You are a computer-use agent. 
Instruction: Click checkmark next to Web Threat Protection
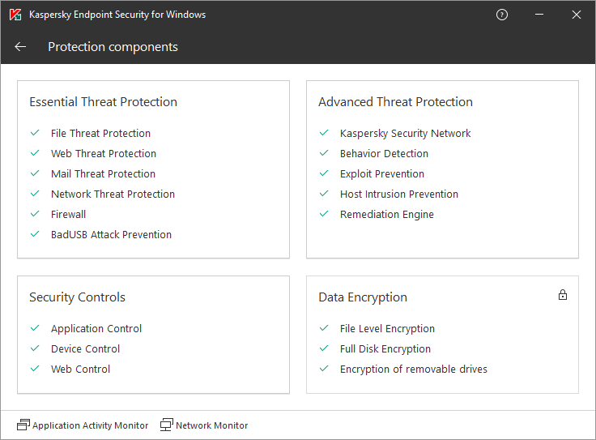click(35, 153)
